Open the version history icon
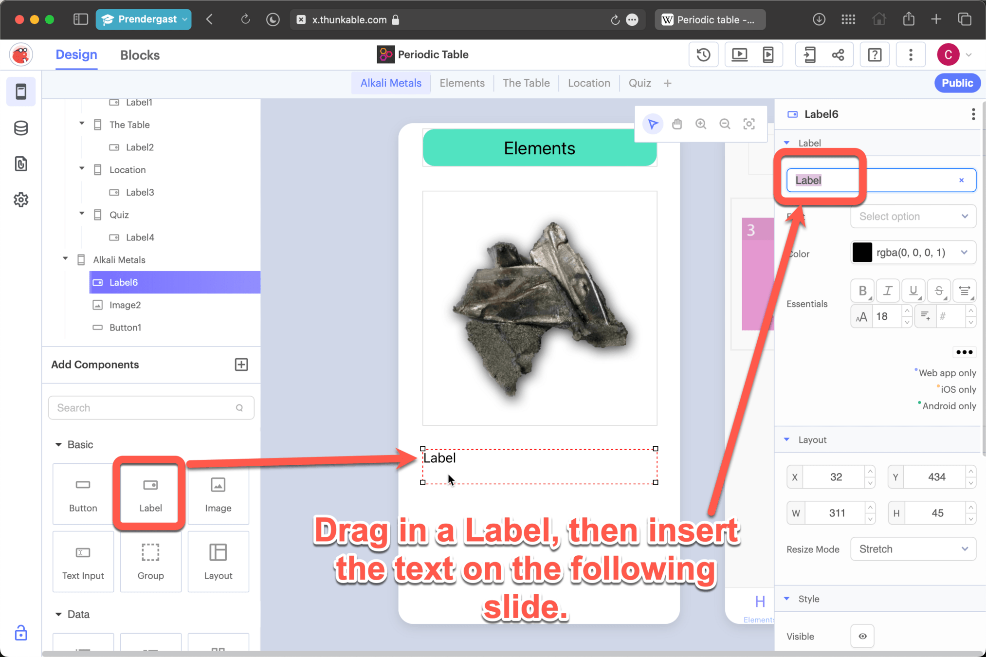 pyautogui.click(x=703, y=55)
